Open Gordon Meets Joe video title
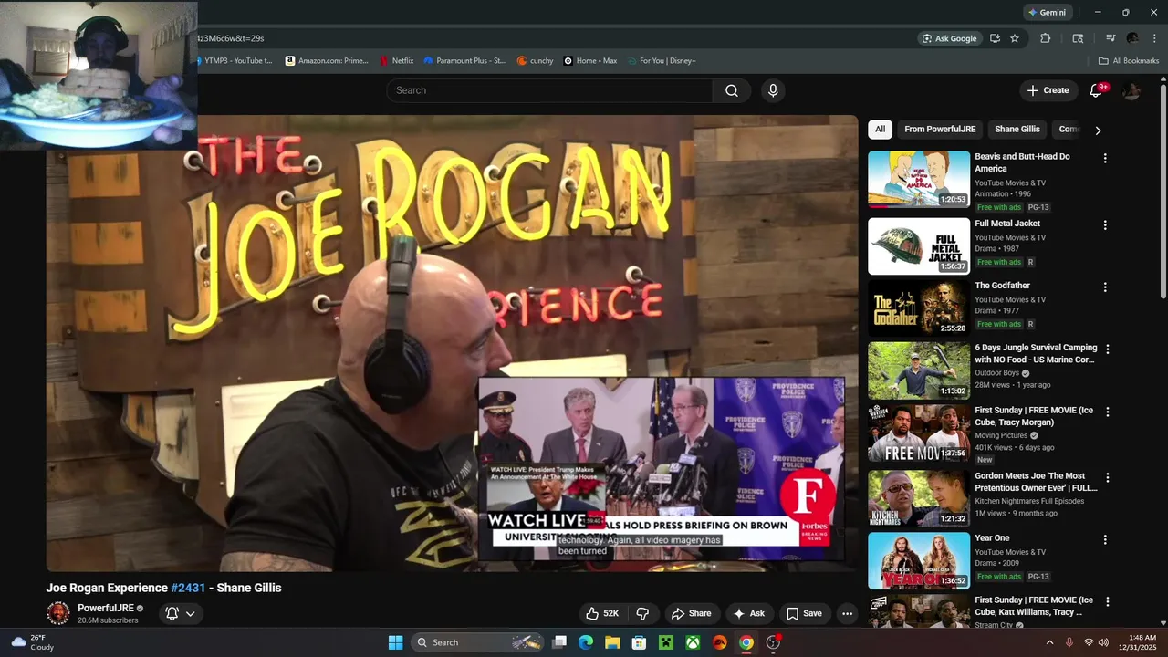 point(1036,482)
